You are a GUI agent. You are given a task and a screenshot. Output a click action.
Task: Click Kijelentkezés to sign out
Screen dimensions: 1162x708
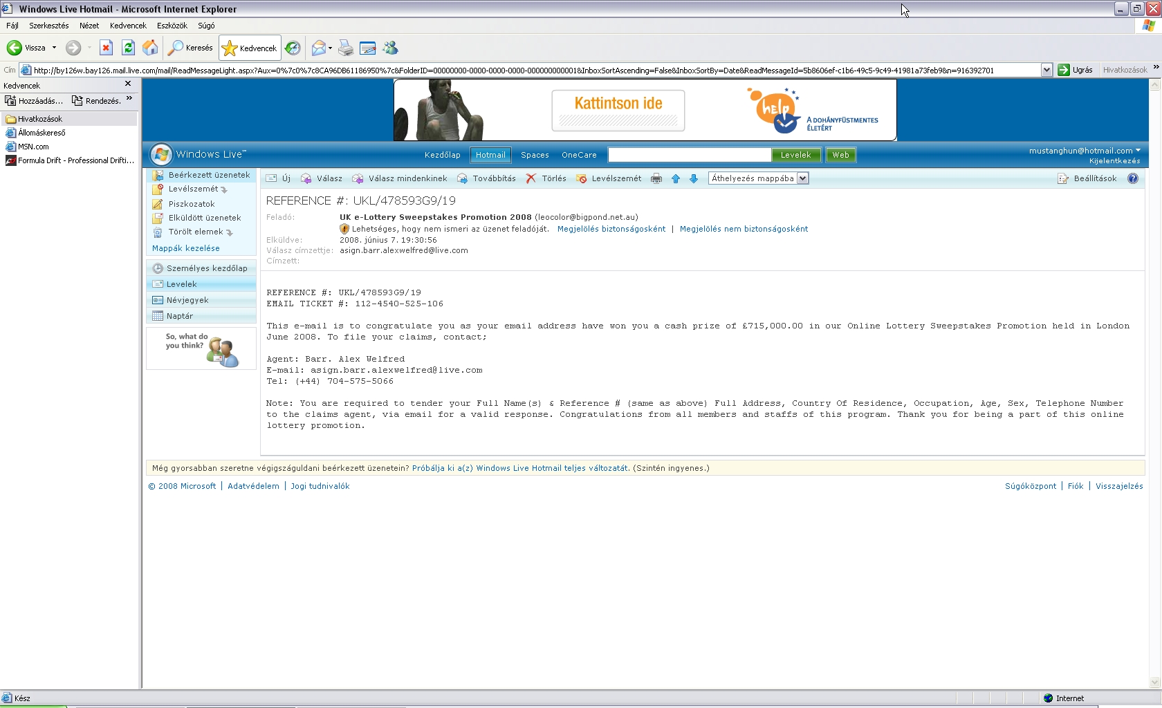(1114, 161)
